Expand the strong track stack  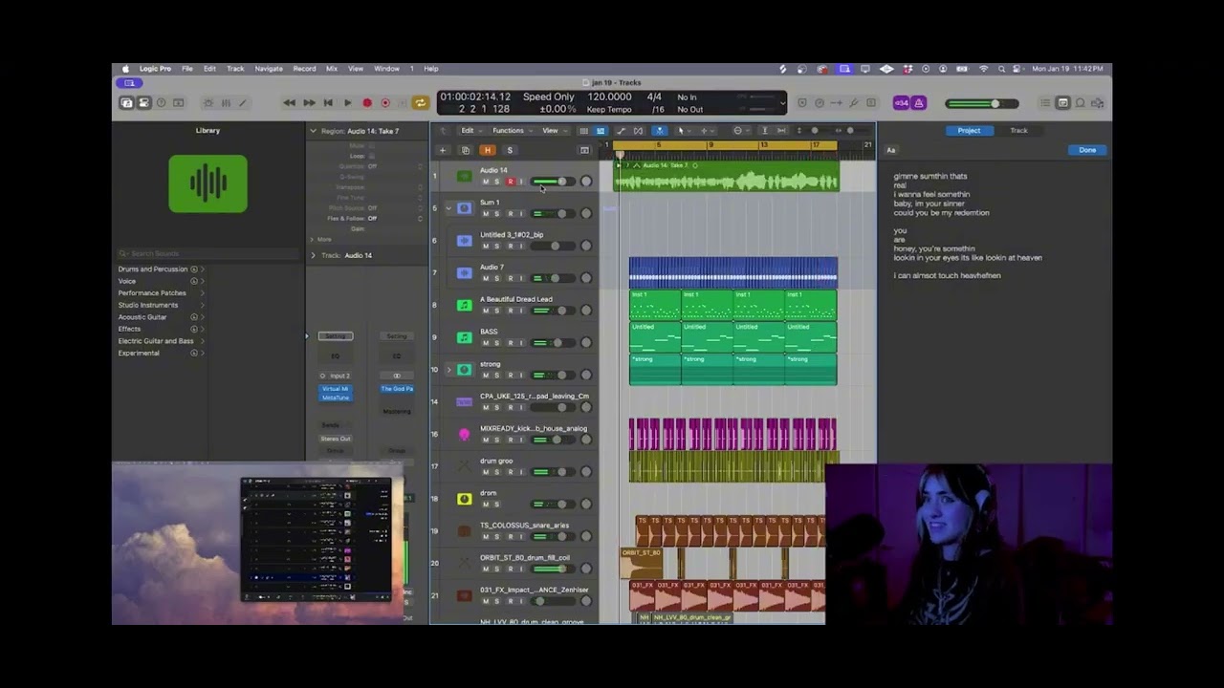click(448, 370)
